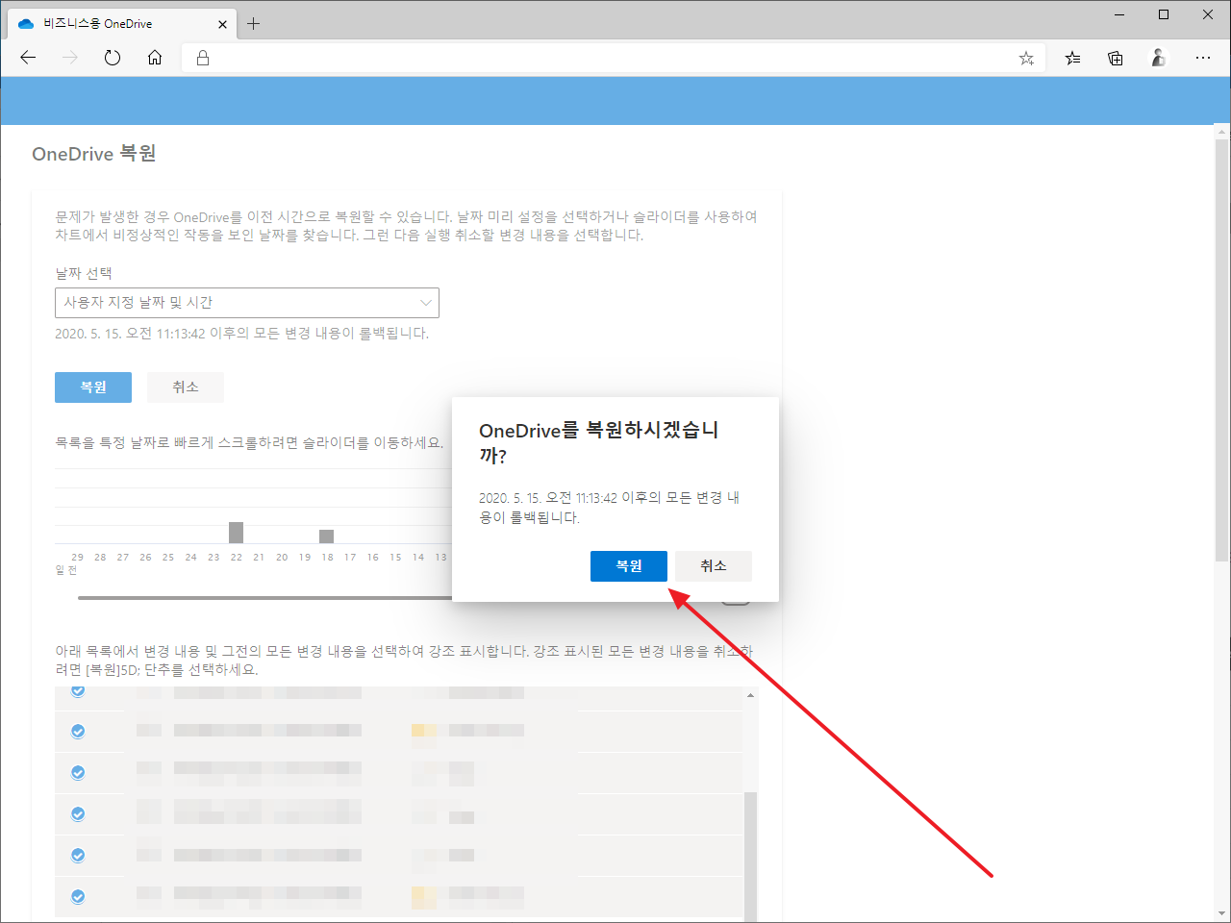Click the change list scrollbar thumb

(x=750, y=856)
